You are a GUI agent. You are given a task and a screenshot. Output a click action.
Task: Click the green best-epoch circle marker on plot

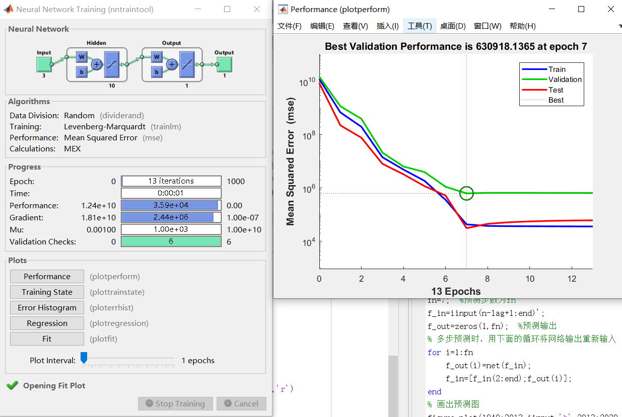pyautogui.click(x=467, y=193)
